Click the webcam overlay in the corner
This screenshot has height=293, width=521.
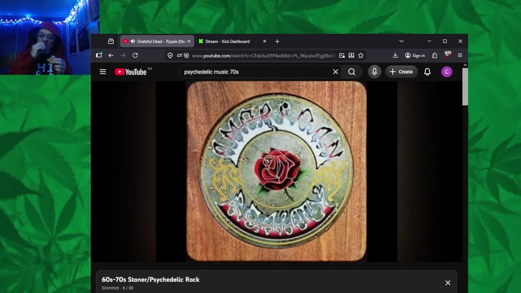click(50, 37)
